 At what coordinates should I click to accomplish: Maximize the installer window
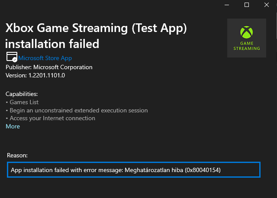(x=247, y=5)
